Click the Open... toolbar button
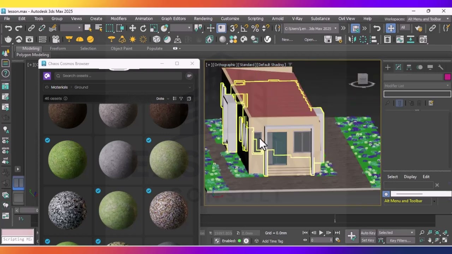452x254 pixels. point(311,40)
